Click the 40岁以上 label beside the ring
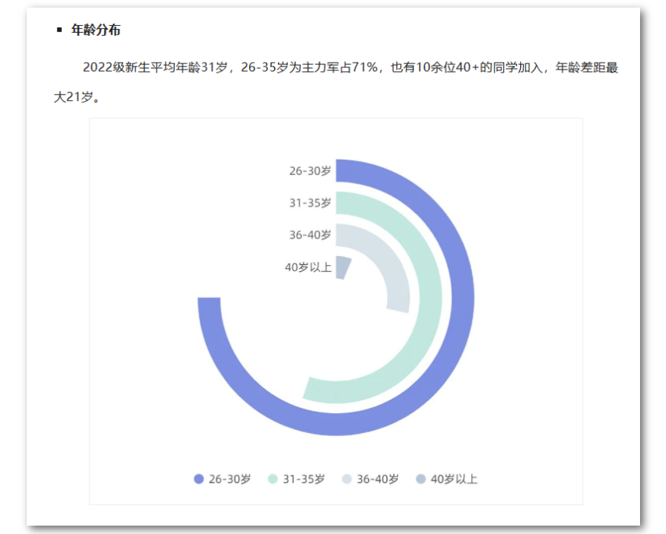The width and height of the screenshot is (666, 534). pyautogui.click(x=308, y=267)
